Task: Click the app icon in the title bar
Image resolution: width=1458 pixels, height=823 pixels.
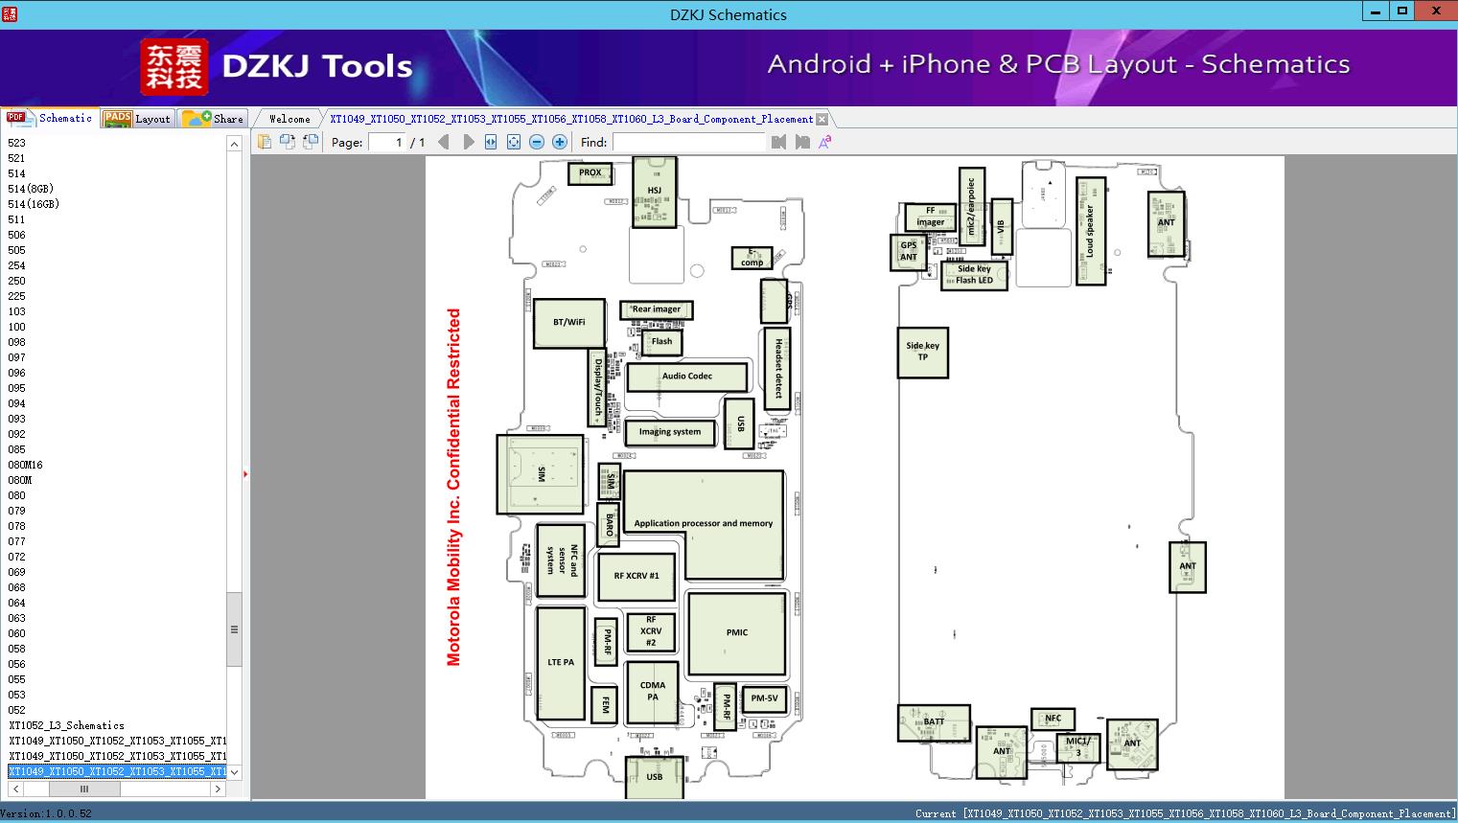Action: coord(9,14)
